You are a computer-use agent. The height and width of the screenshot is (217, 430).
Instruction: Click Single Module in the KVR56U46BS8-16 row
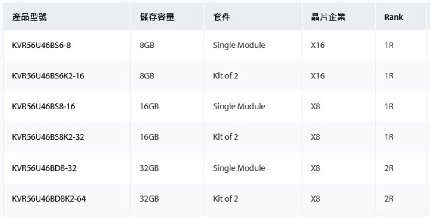(239, 106)
